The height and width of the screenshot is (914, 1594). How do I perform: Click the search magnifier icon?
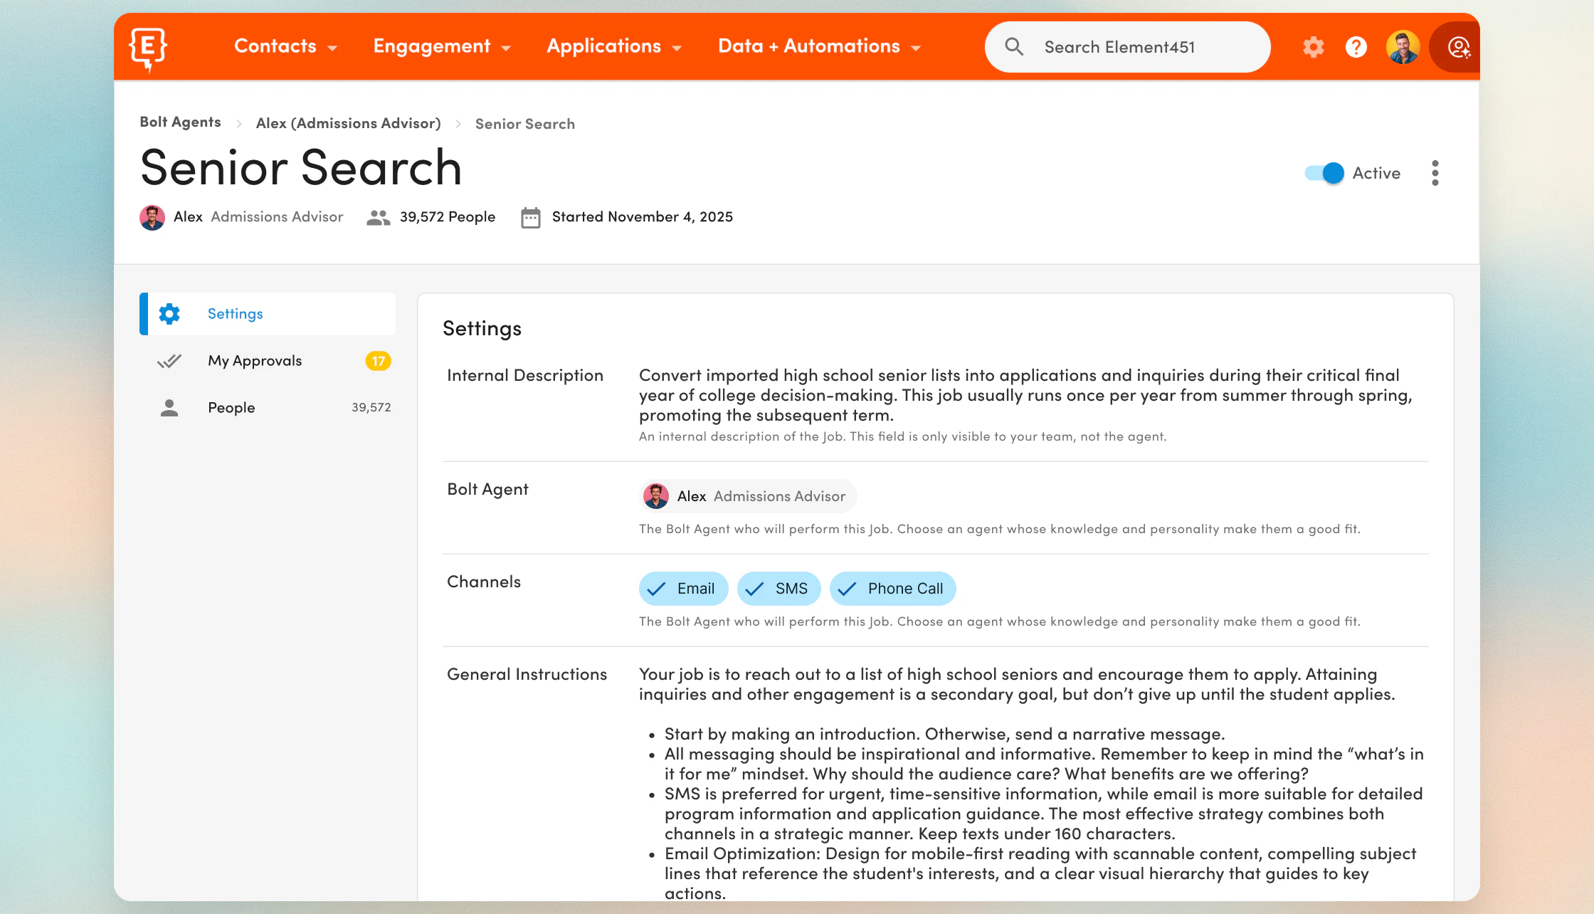tap(1014, 47)
